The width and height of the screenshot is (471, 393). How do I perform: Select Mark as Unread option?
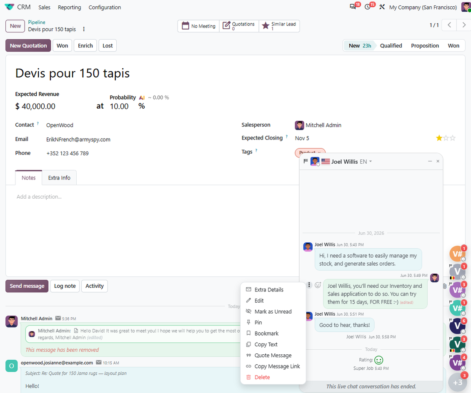tap(273, 311)
